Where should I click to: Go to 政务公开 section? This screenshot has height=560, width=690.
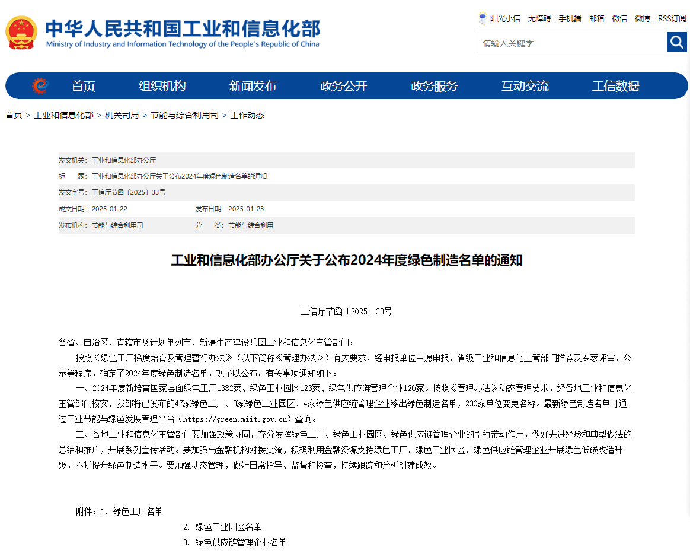[x=343, y=86]
